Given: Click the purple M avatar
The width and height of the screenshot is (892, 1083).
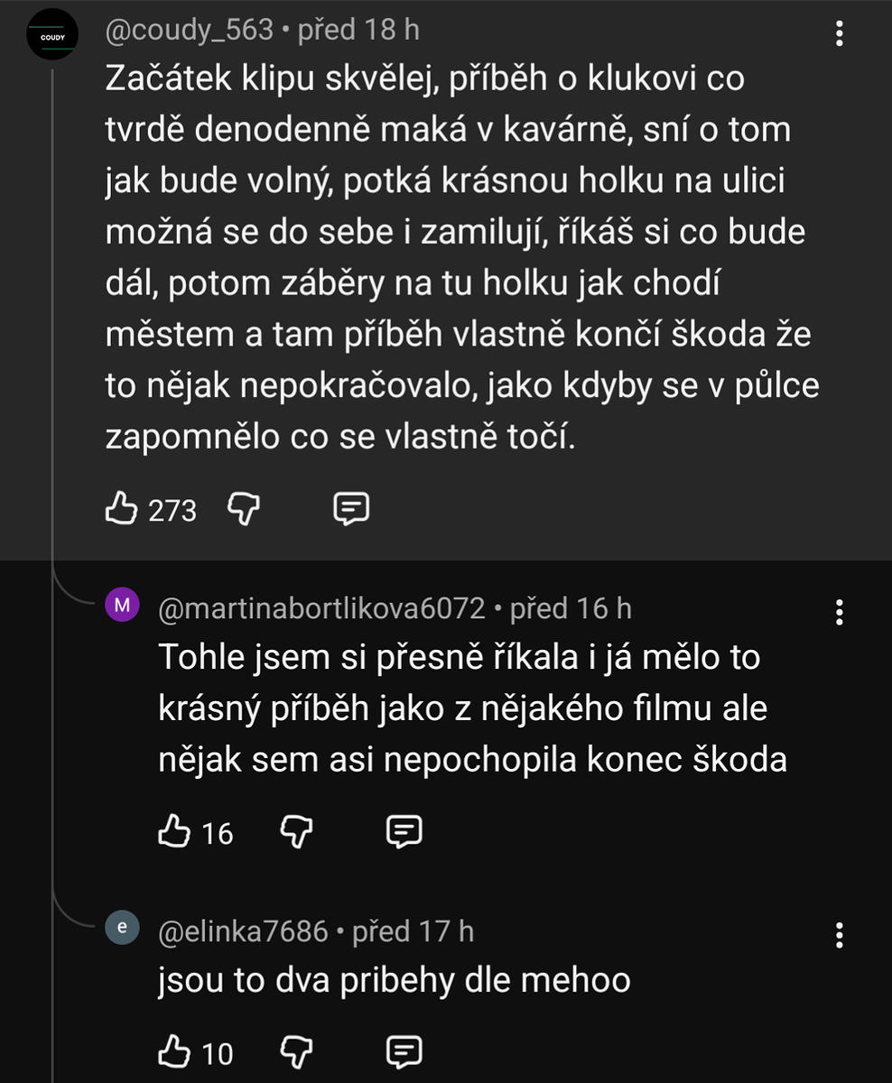Looking at the screenshot, I should point(123,604).
